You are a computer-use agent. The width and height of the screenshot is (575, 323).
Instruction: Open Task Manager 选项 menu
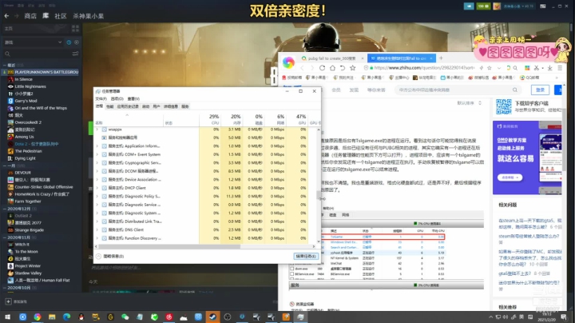point(117,98)
